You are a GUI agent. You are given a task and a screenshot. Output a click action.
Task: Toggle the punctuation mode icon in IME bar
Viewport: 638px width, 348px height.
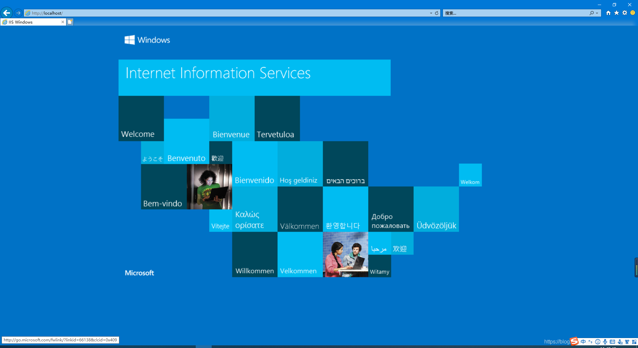pos(590,342)
